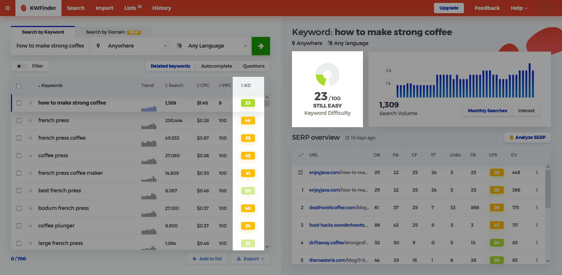The width and height of the screenshot is (562, 275).
Task: Sort by Keywords column header
Action: (x=50, y=86)
